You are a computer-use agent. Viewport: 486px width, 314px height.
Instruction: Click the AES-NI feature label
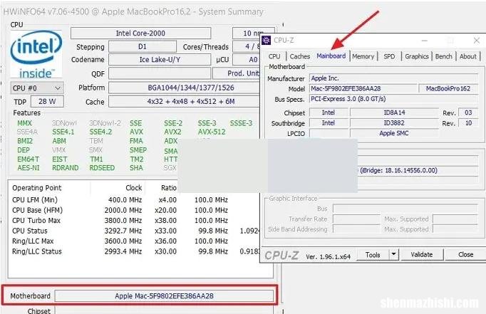(x=29, y=168)
